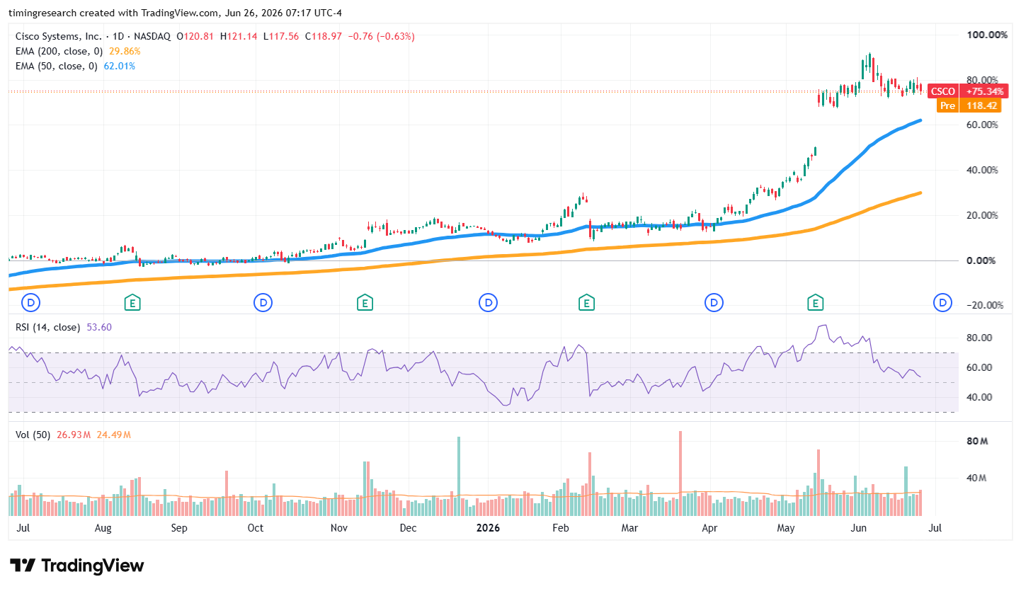Select the red CSCO price label tag

[x=942, y=91]
